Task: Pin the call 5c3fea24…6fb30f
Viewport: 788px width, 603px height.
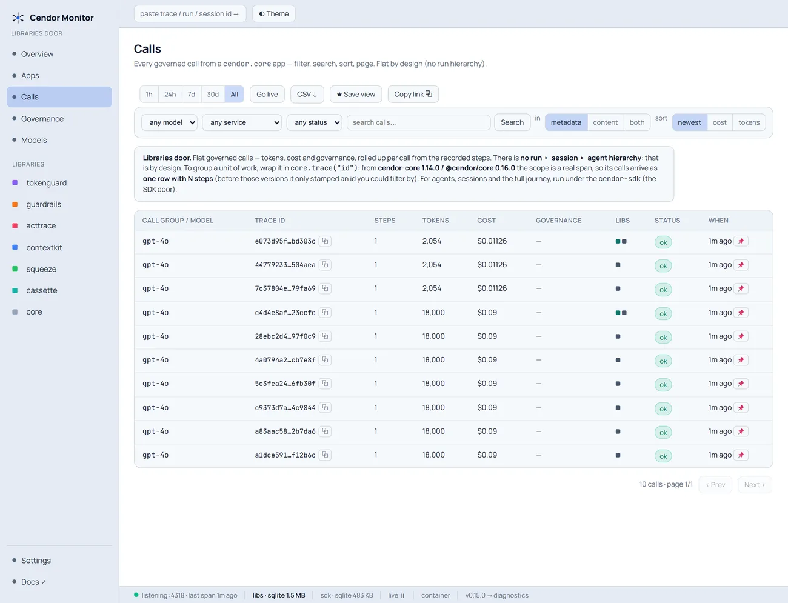Action: tap(741, 384)
